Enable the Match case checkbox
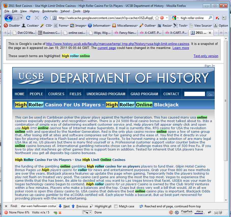The image size is (231, 217). [116, 206]
